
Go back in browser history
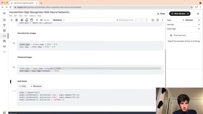pyautogui.click(x=3, y=7)
